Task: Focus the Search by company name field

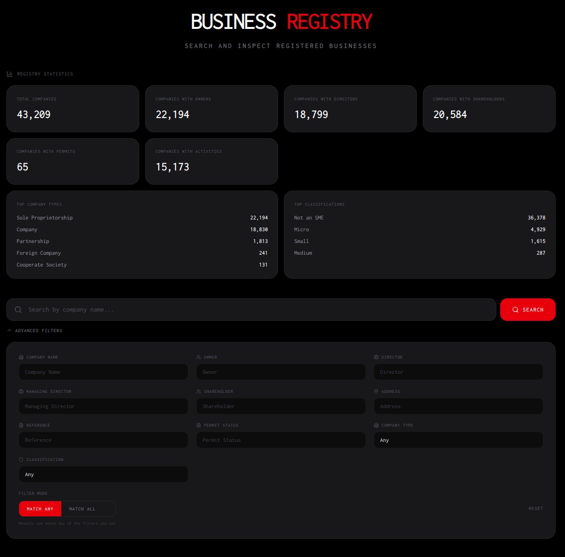Action: 251,310
